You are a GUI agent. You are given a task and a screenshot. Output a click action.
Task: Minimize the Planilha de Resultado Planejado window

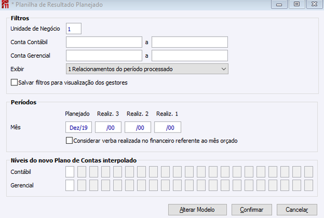click(279, 4)
